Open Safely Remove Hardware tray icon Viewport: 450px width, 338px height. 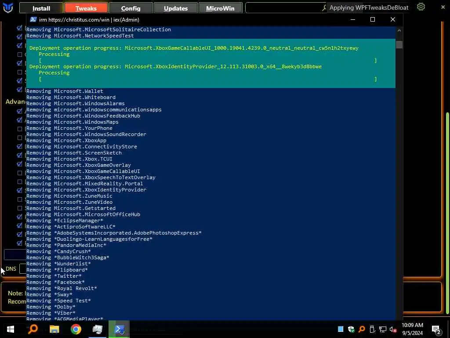click(372, 329)
